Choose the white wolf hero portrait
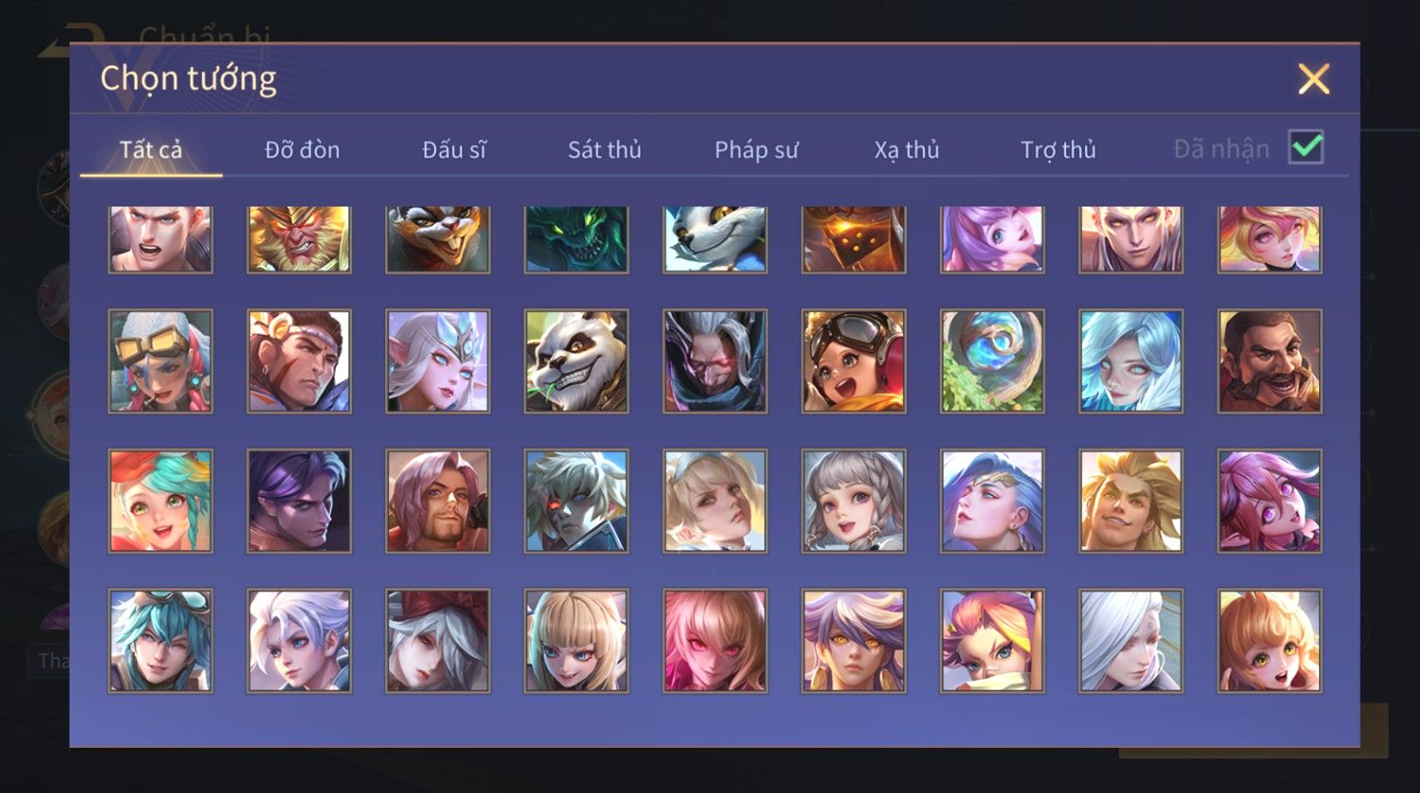Screen dimensions: 1420x793 click(x=715, y=240)
